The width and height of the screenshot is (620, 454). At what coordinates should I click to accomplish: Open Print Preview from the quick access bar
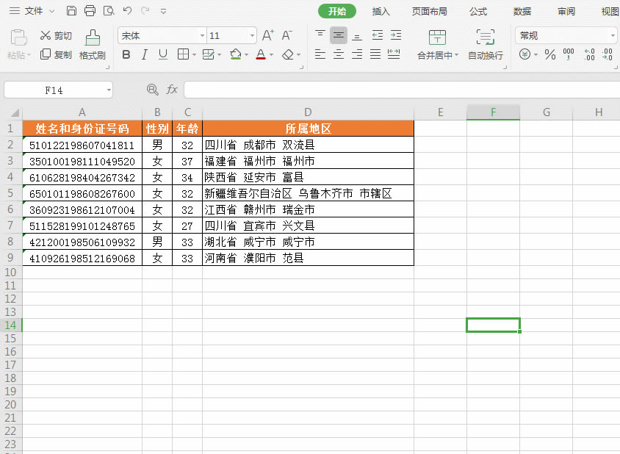click(109, 11)
